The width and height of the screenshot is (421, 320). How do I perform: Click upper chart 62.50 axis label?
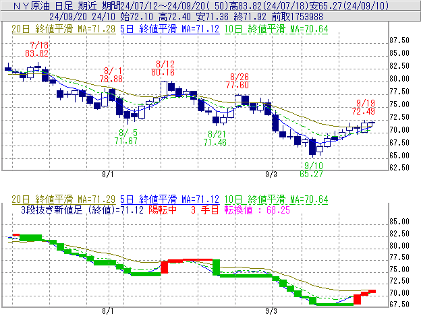(399, 168)
